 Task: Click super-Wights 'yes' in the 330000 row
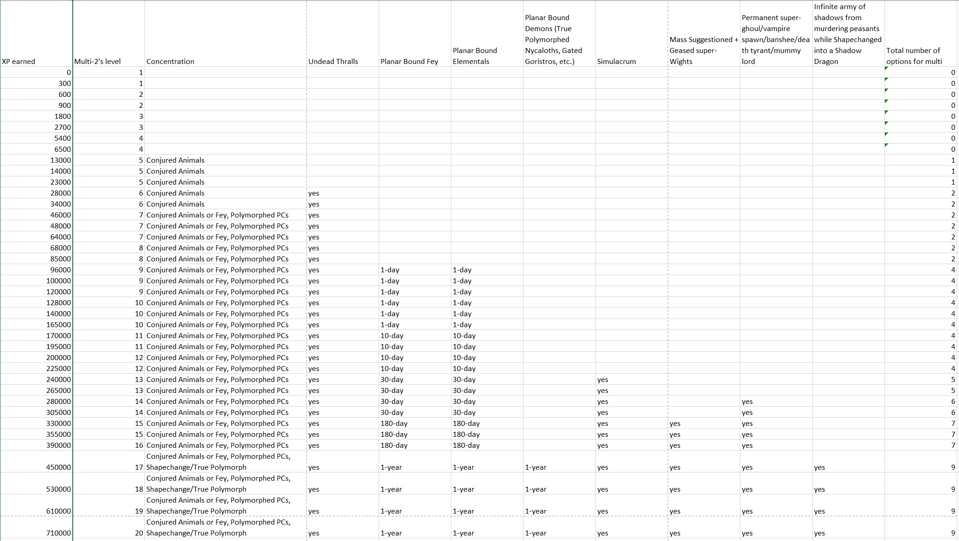tap(704, 423)
